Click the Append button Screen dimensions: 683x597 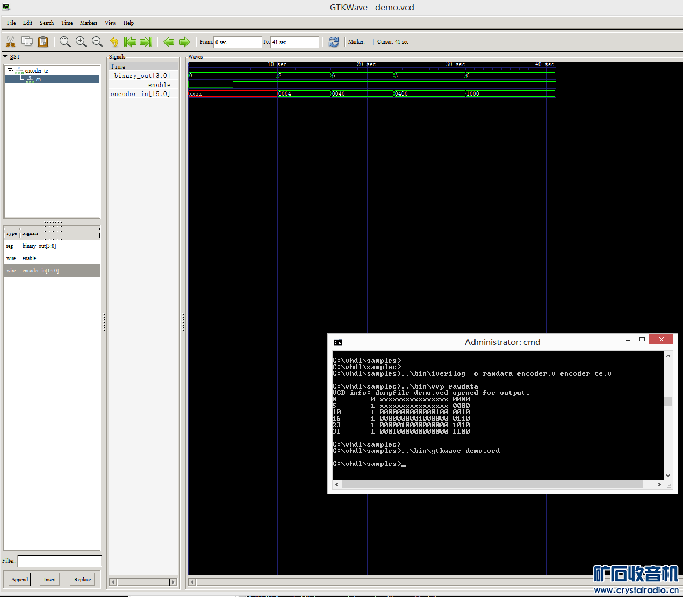pos(20,579)
